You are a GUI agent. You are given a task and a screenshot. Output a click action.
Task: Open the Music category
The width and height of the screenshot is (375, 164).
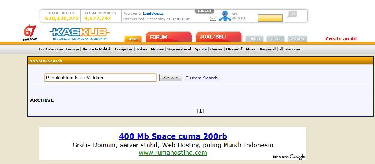pos(251,49)
